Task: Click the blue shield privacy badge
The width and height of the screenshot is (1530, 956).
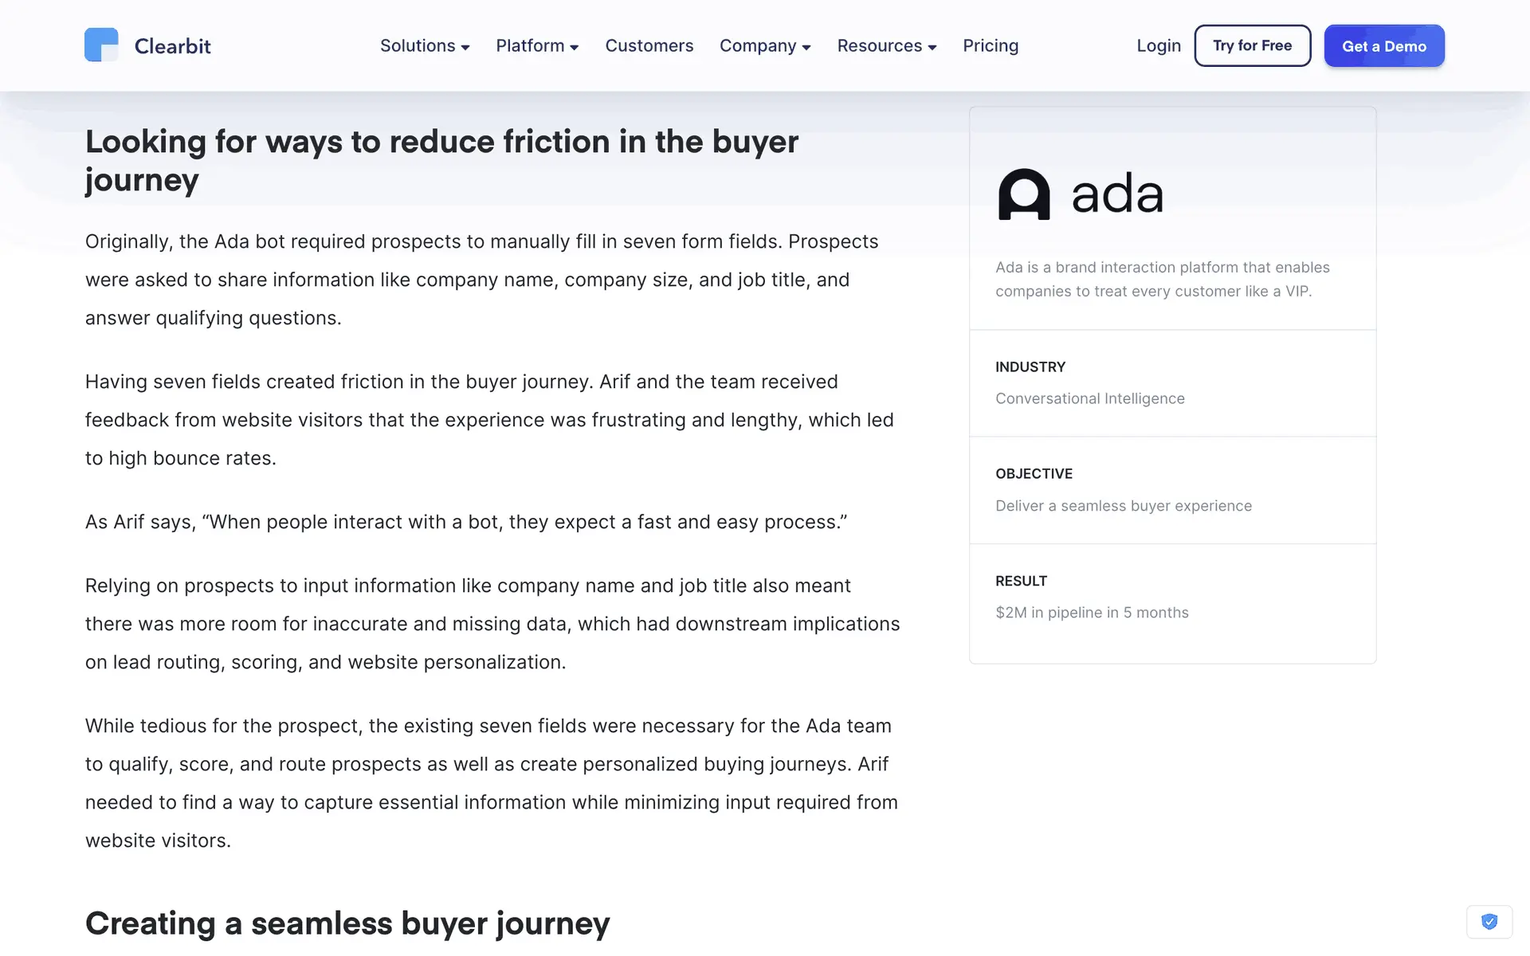Action: coord(1489,922)
